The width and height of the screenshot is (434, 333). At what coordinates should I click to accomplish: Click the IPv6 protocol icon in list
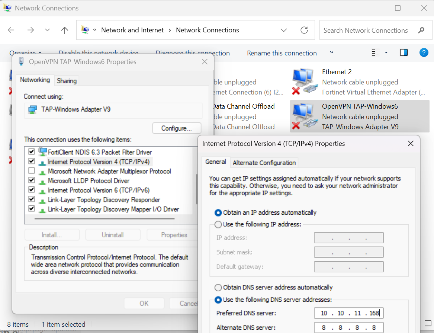[42, 191]
